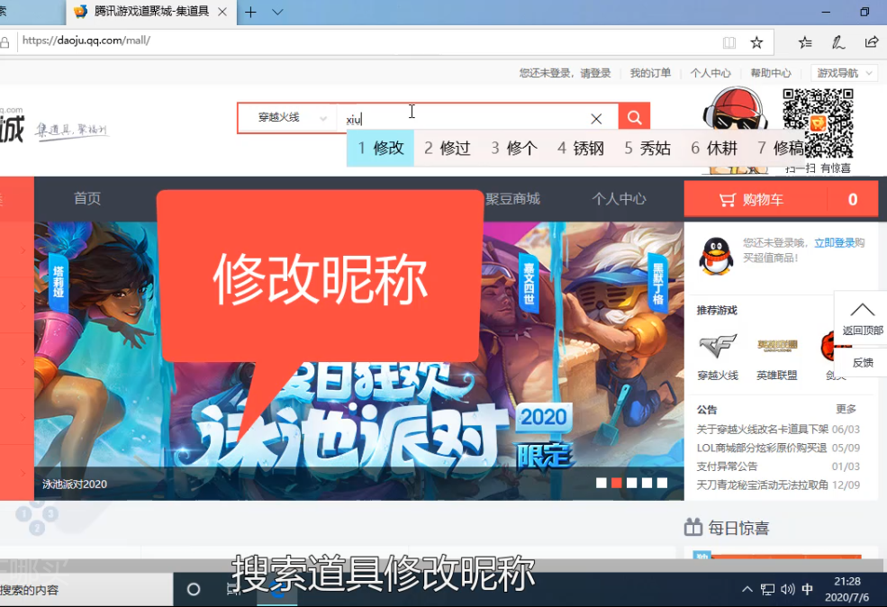The image size is (887, 607).
Task: Toggle the browser reading view icon
Action: point(729,42)
